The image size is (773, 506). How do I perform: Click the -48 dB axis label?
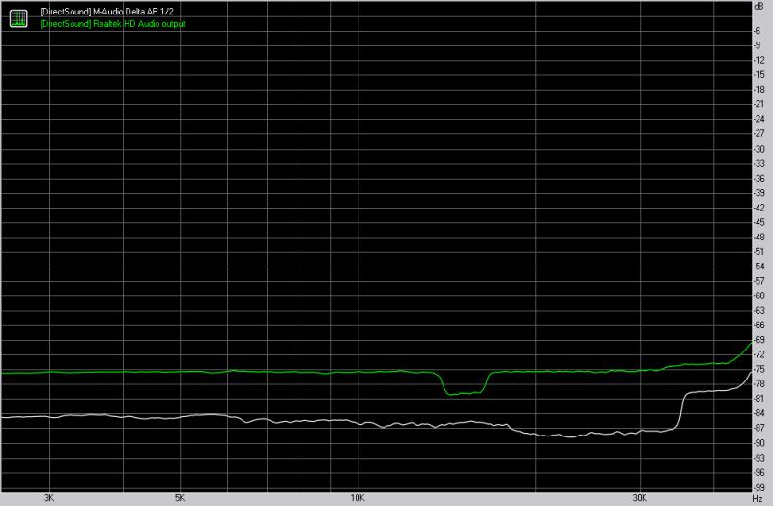click(x=759, y=237)
